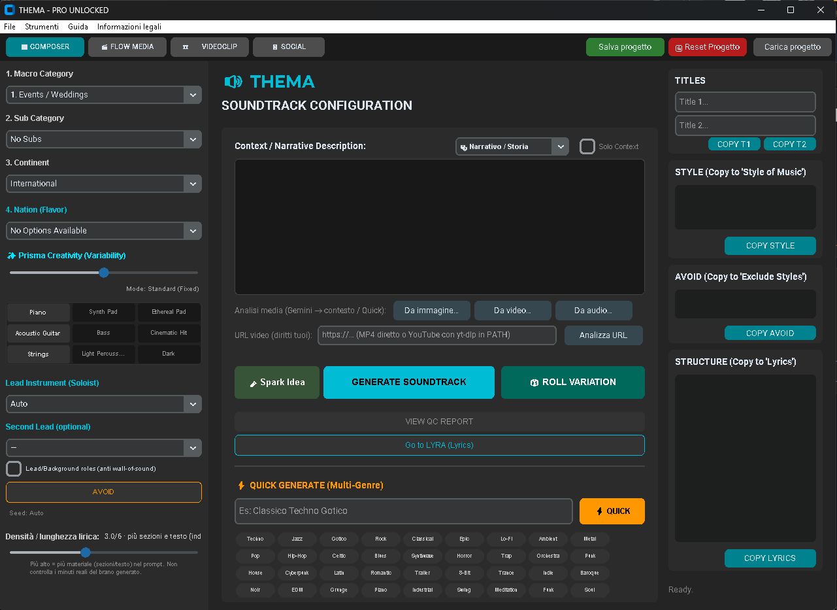Open the Second Lead dropdown
837x610 pixels.
tap(104, 448)
